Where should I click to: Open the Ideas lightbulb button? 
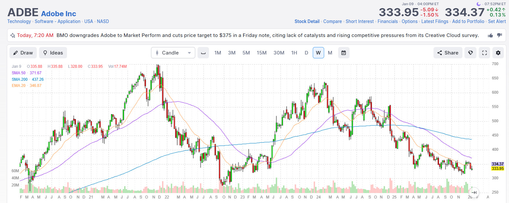[x=53, y=53]
